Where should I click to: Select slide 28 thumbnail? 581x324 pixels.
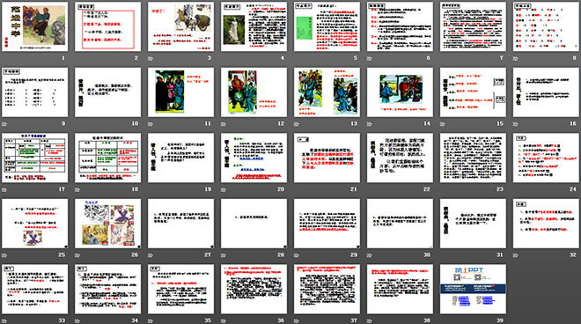[x=254, y=223]
